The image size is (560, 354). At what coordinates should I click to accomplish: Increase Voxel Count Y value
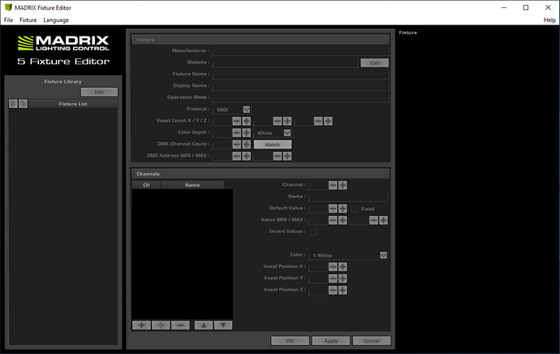coord(287,121)
